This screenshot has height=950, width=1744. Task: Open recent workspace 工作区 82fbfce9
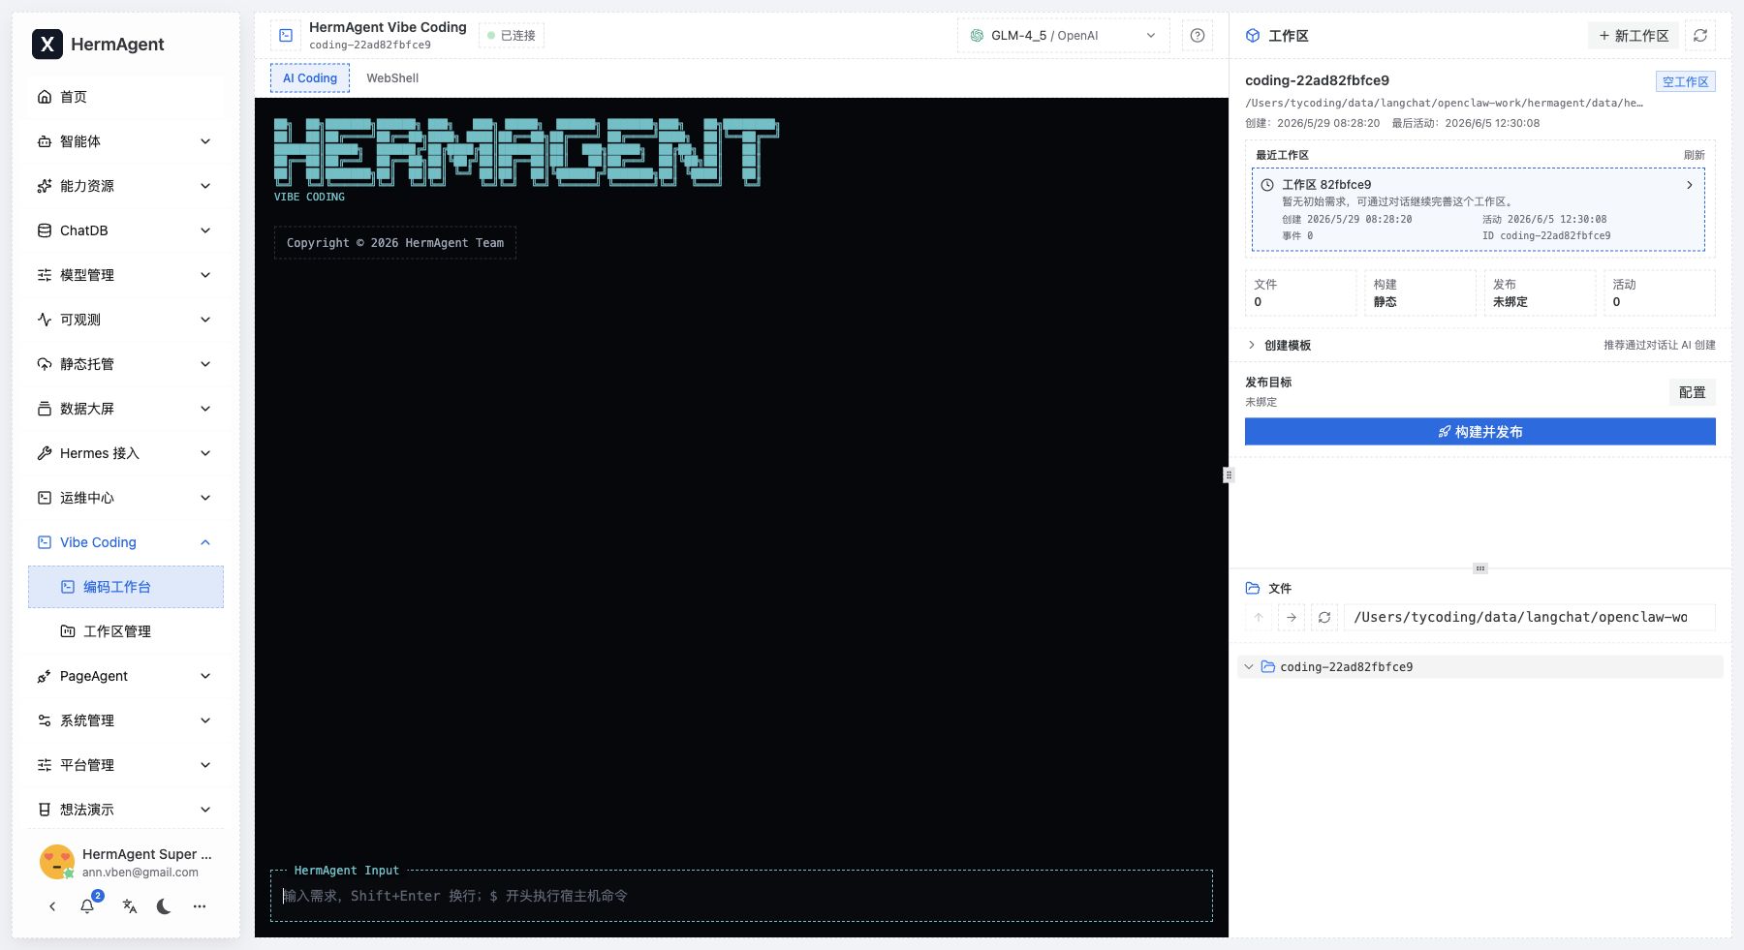pos(1479,209)
